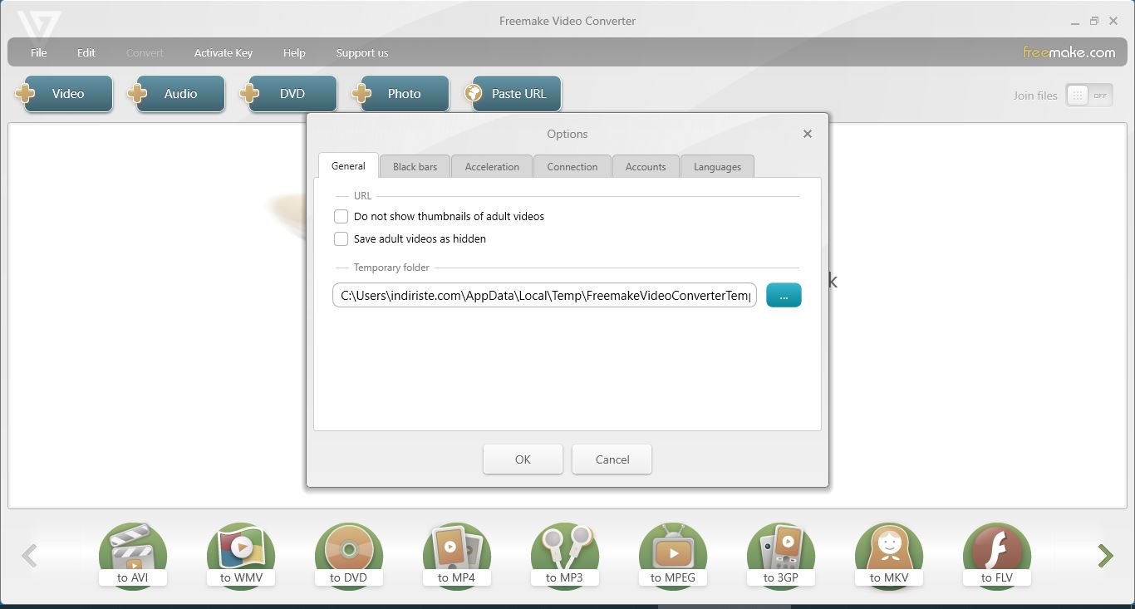This screenshot has width=1135, height=609.
Task: Choose the to MP3 audio icon
Action: pos(565,556)
